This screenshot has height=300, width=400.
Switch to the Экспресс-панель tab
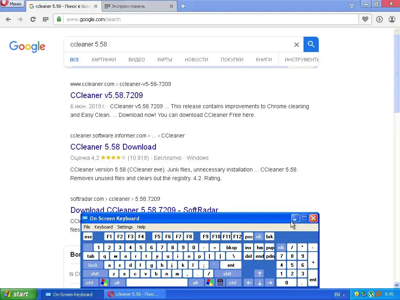click(139, 6)
